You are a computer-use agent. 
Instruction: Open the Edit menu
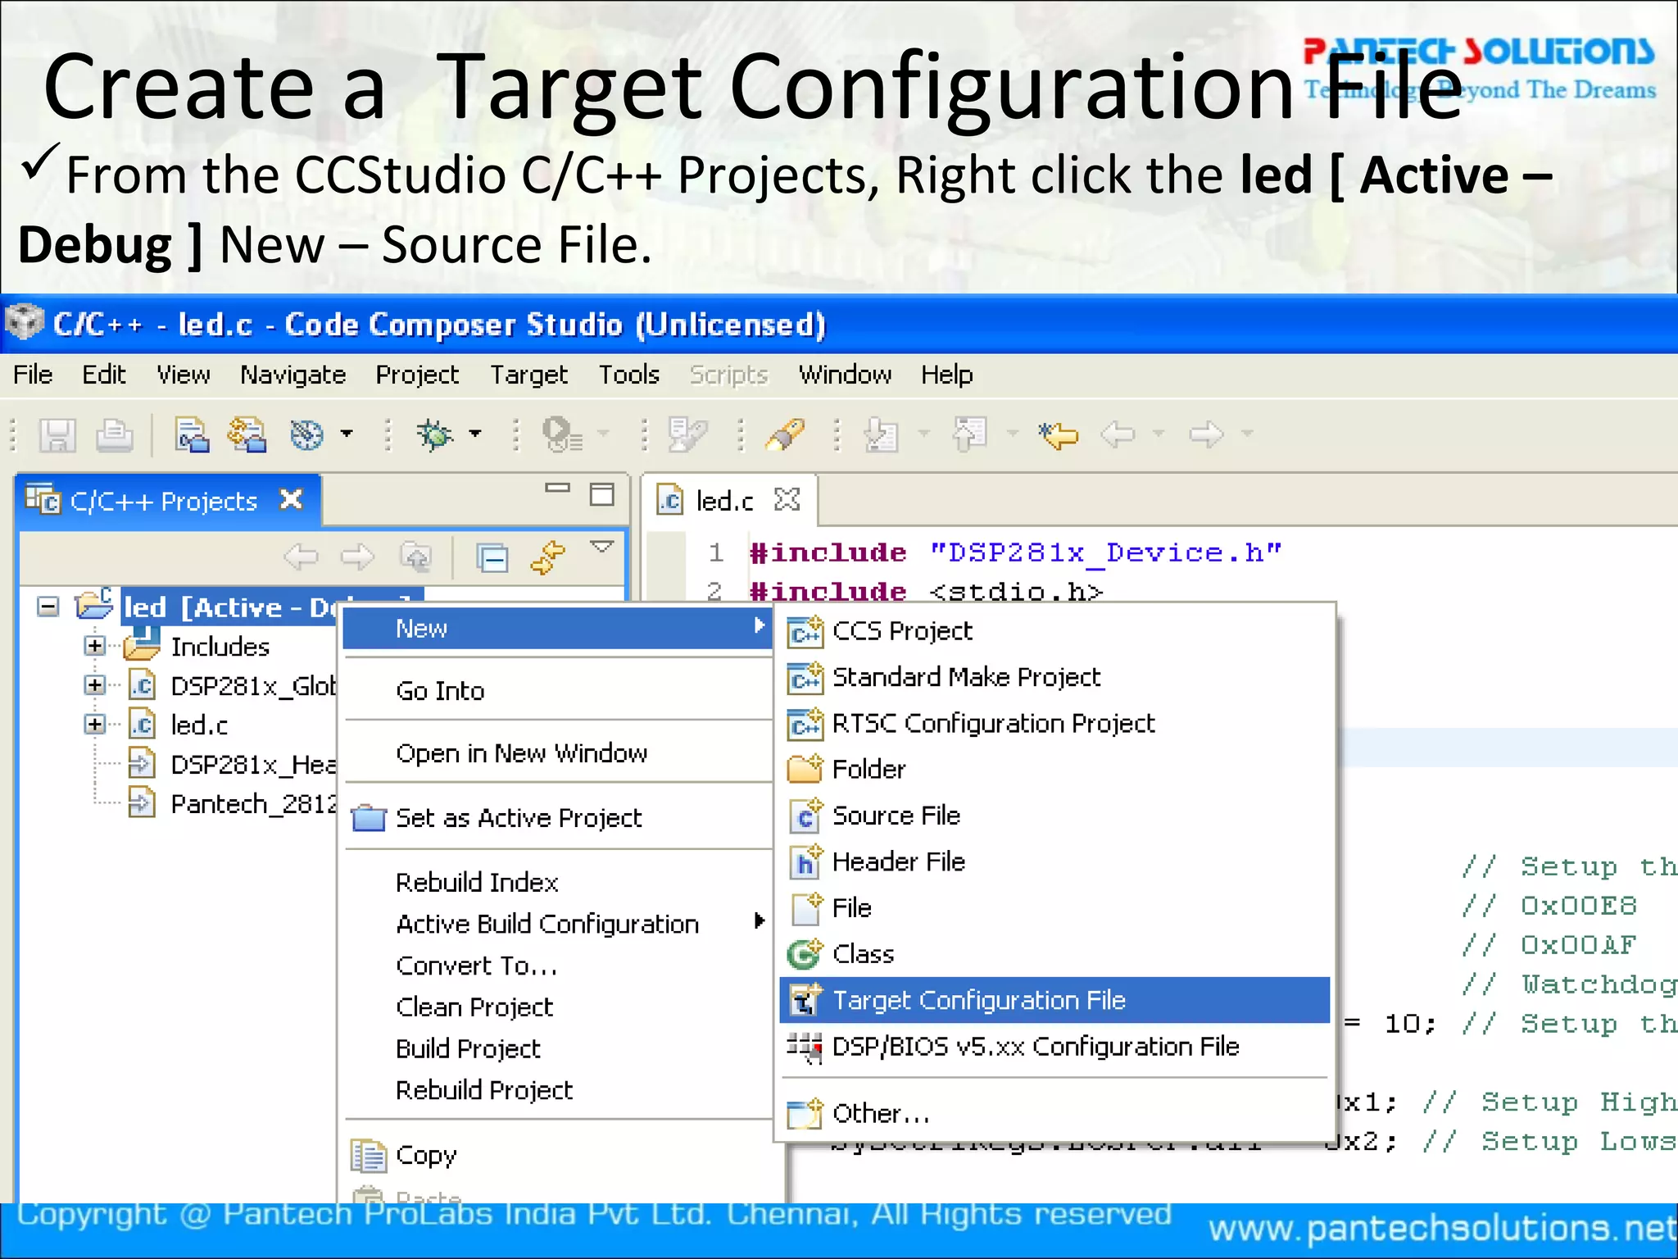tap(103, 375)
